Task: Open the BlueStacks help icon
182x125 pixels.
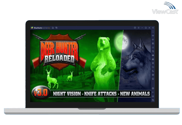Action: [x=135, y=28]
